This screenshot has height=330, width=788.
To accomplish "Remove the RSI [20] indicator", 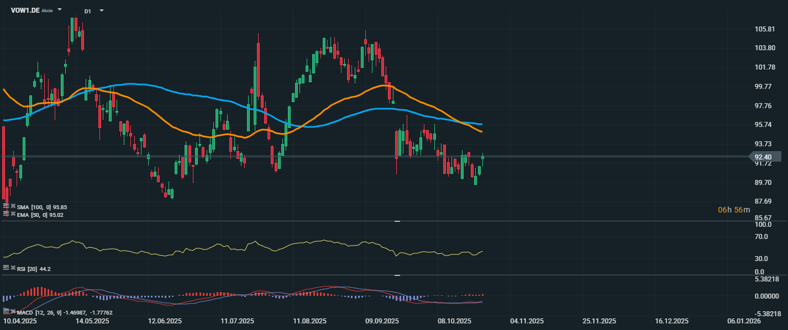I will pos(13,268).
